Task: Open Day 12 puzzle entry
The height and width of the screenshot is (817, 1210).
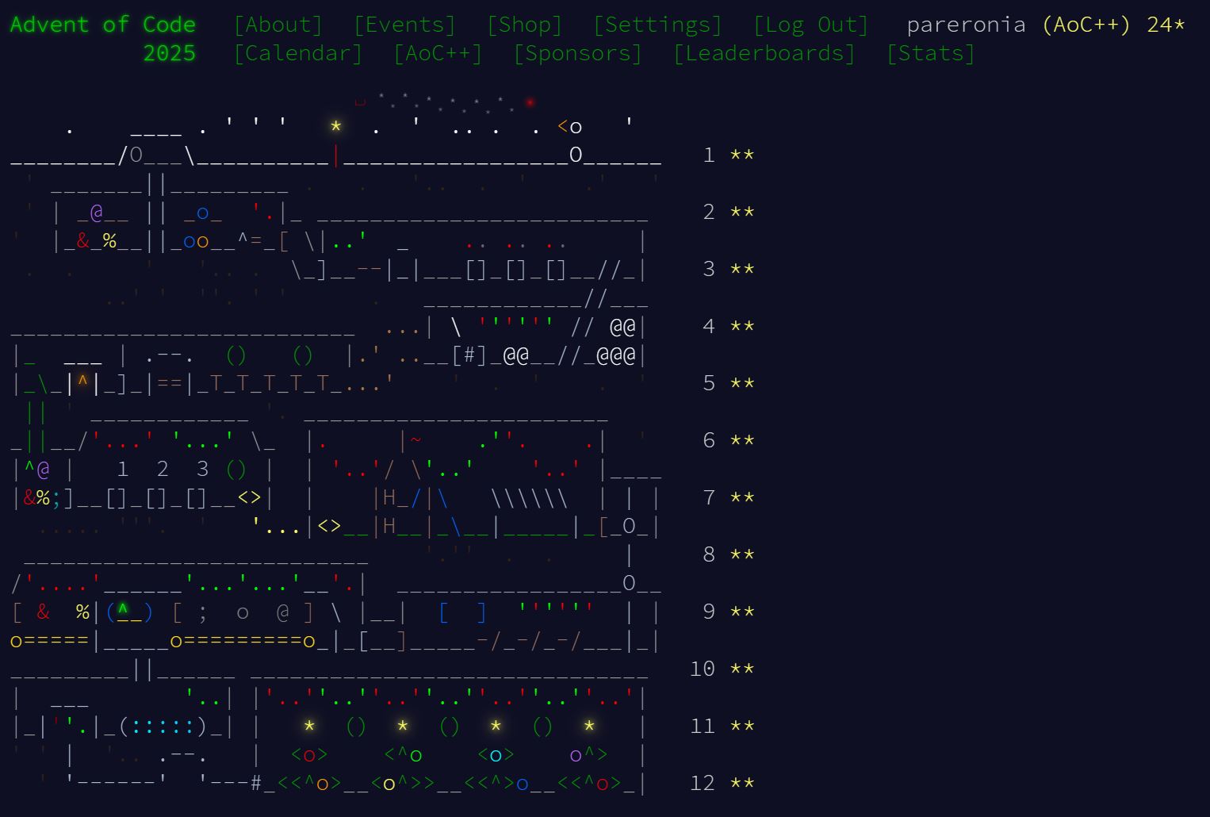Action: coord(382,783)
